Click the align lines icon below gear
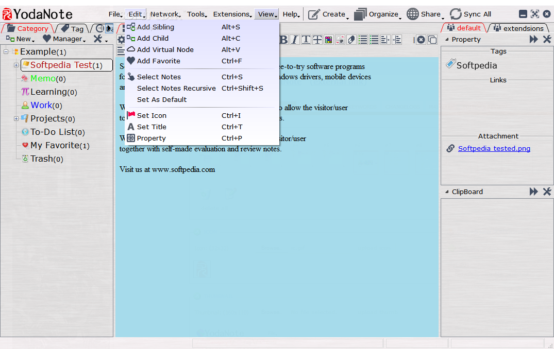Viewport: 554px width, 349px height. click(x=121, y=51)
